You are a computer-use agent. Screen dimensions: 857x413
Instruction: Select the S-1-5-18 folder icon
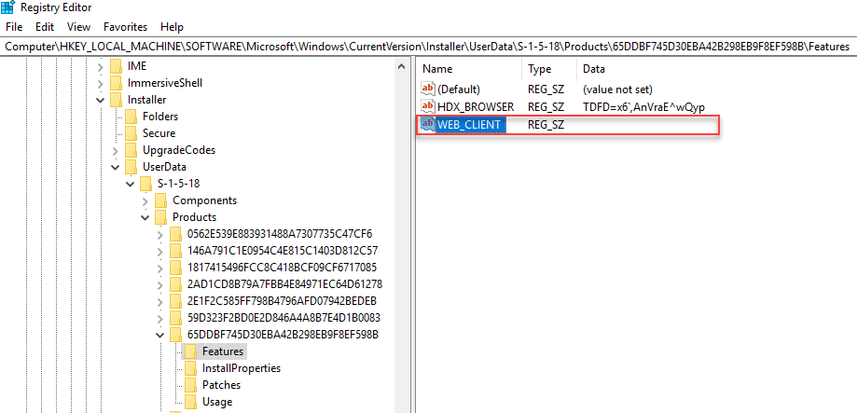coord(145,184)
